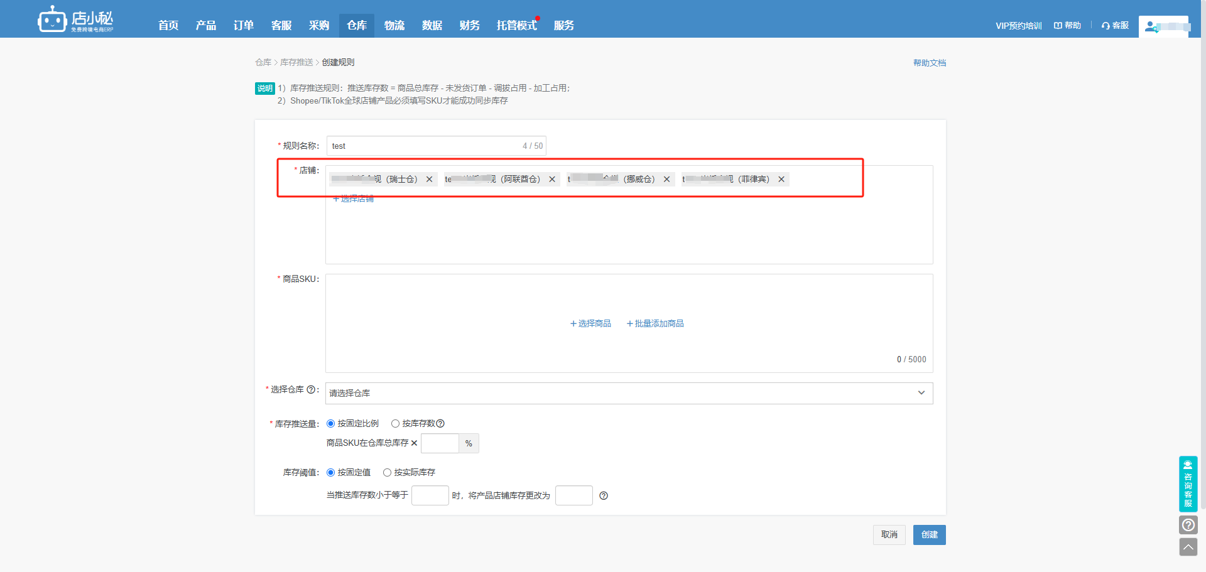
Task: Remove the 菲律宾 store tag
Action: [x=781, y=180]
